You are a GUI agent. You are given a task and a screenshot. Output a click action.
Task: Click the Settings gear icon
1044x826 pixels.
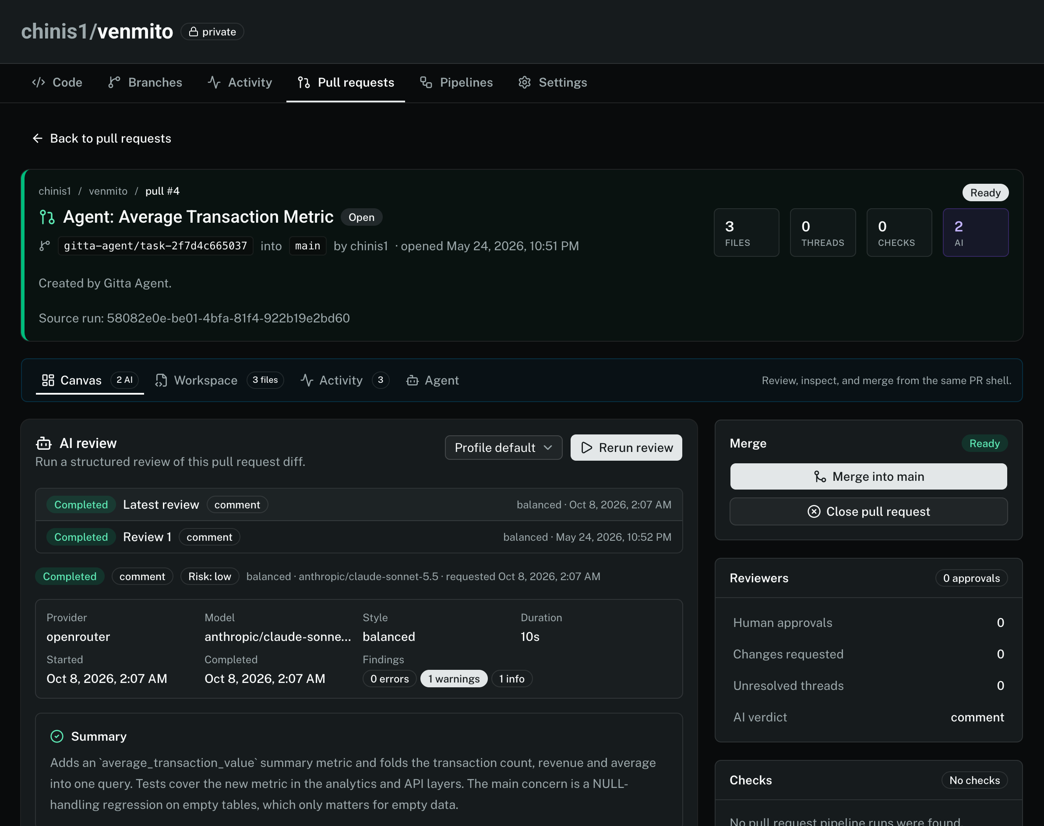tap(525, 82)
